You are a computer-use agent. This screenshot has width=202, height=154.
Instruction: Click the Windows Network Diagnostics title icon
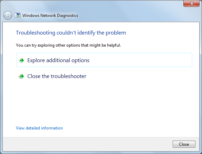[x=18, y=15]
